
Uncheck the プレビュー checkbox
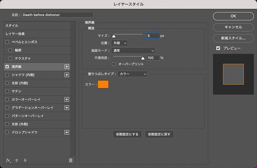point(218,48)
